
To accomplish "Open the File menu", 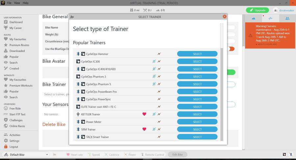I will [x=9, y=3].
